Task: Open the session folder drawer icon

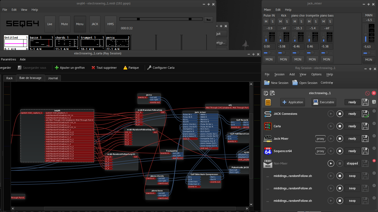Action: click(268, 102)
